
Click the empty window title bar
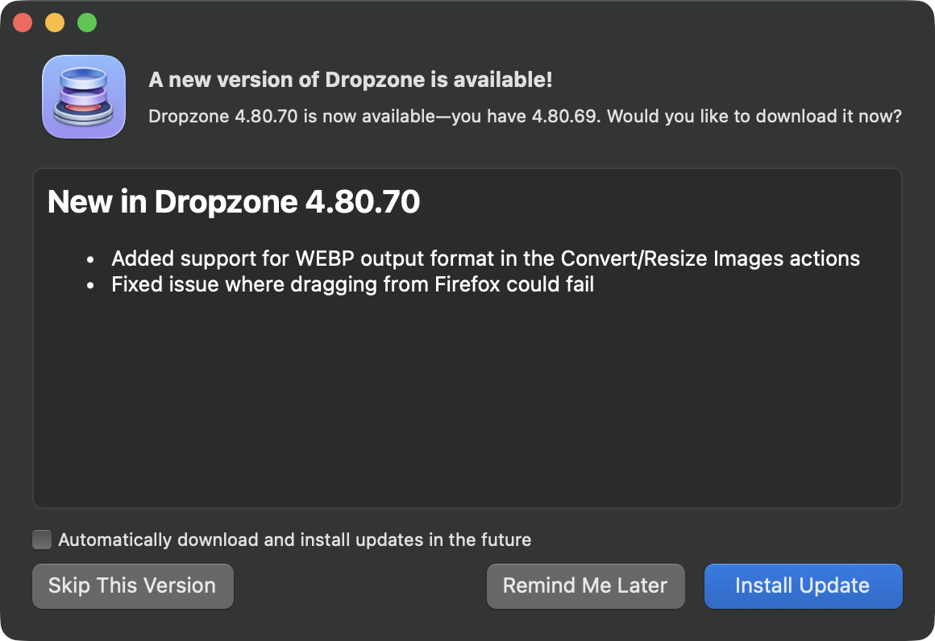click(484, 23)
